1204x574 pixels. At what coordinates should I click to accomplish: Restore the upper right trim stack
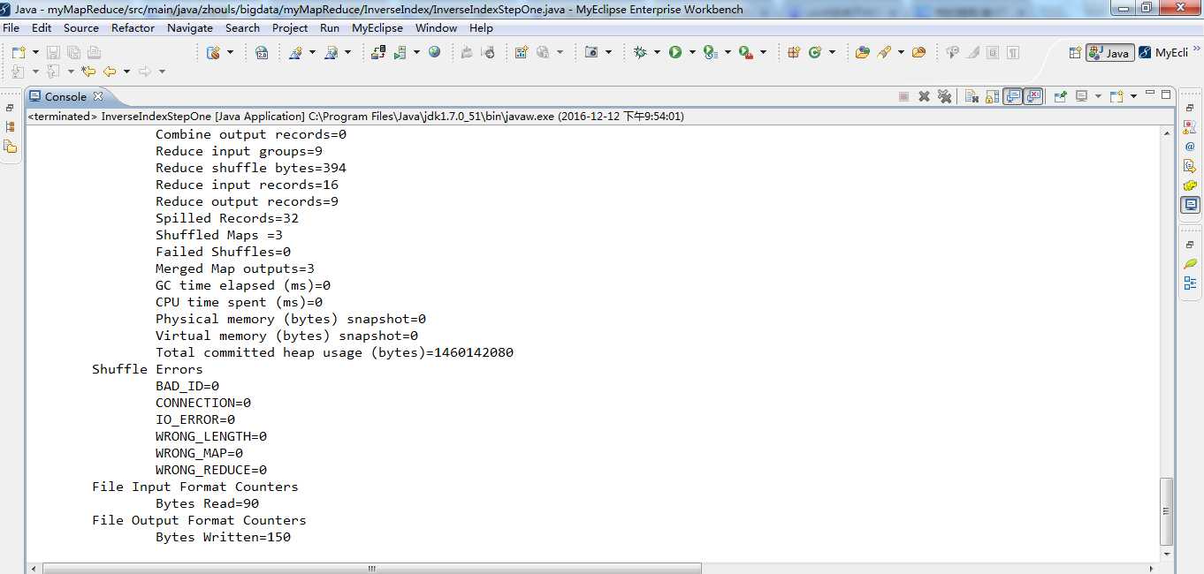1190,108
